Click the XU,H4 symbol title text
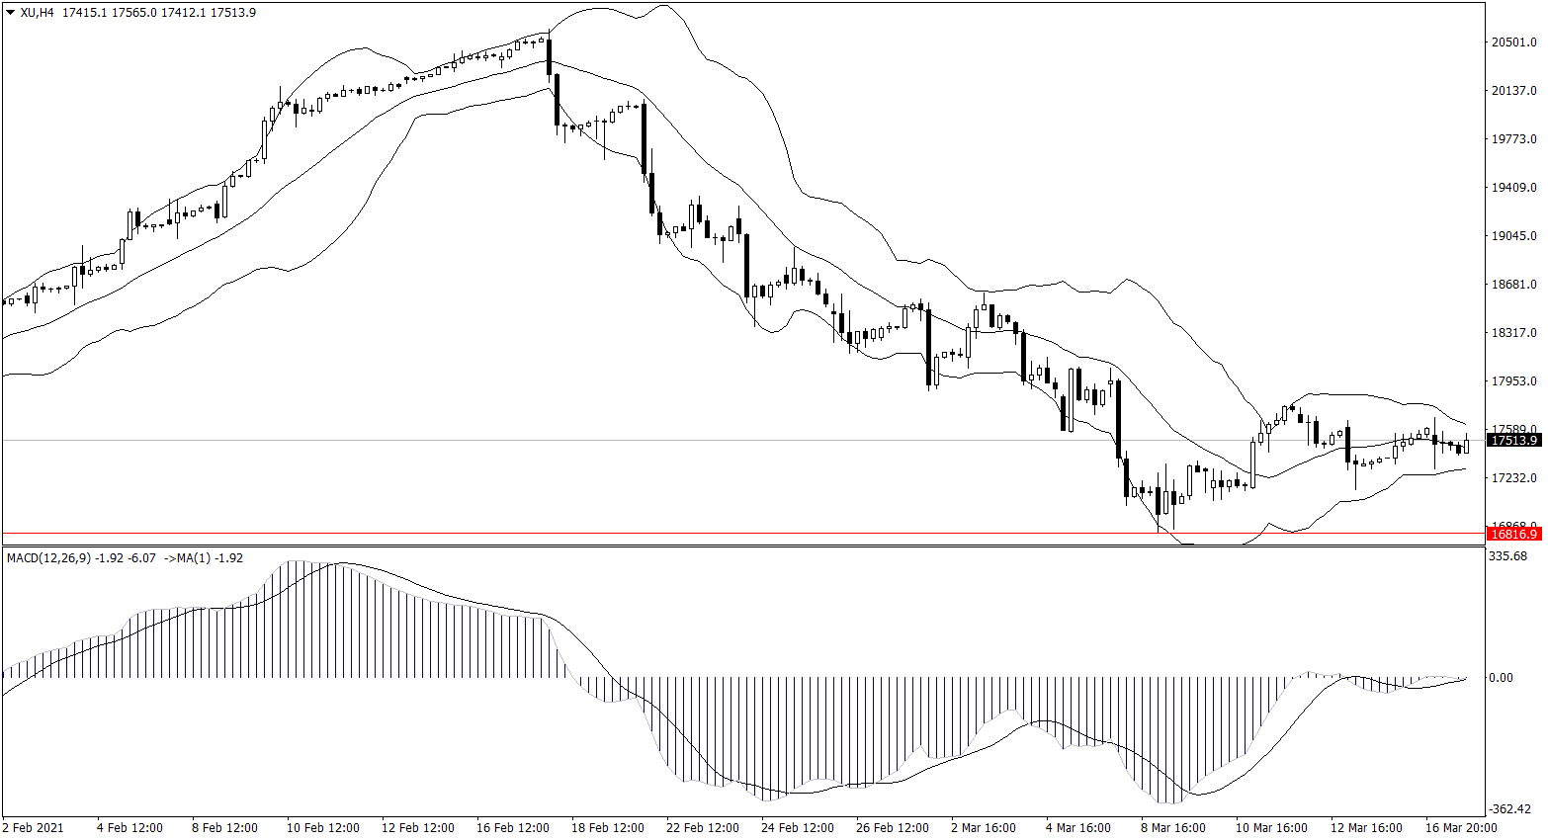Screen dimensions: 1548x840 click(38, 13)
